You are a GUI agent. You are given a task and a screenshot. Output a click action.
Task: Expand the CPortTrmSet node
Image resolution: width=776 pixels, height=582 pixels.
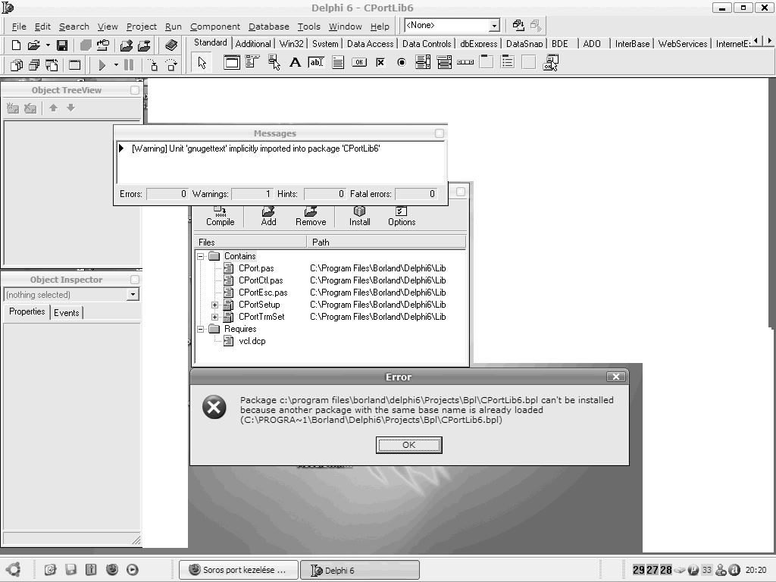tap(214, 317)
